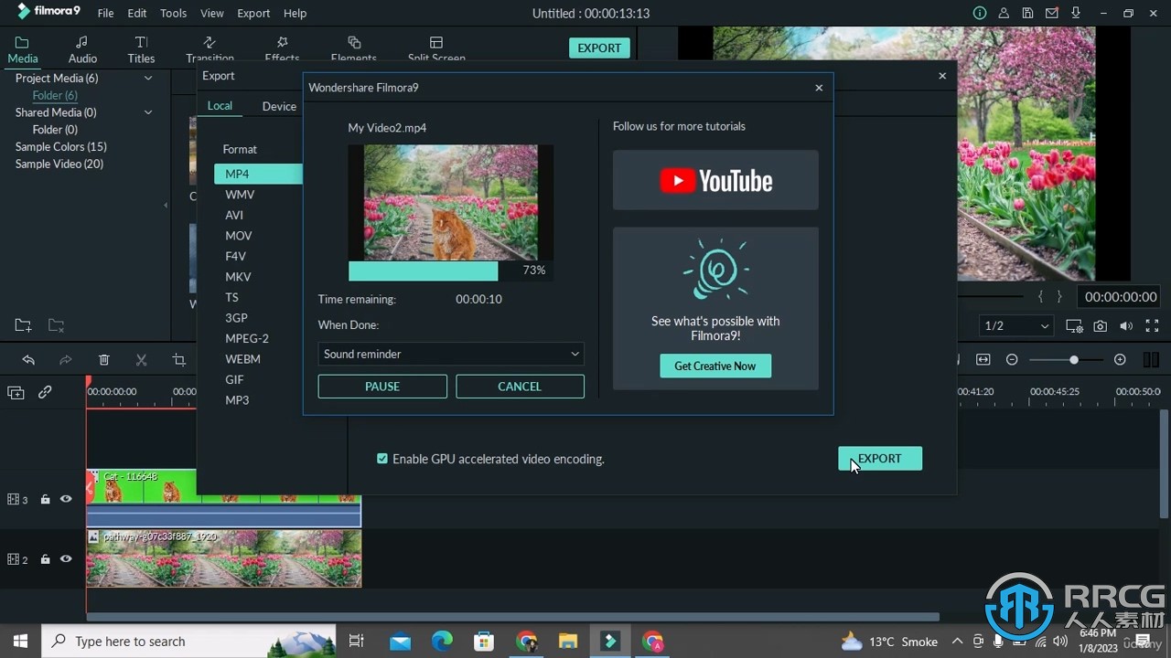The height and width of the screenshot is (658, 1171).
Task: Select the crop tool in timeline toolbar
Action: [179, 360]
